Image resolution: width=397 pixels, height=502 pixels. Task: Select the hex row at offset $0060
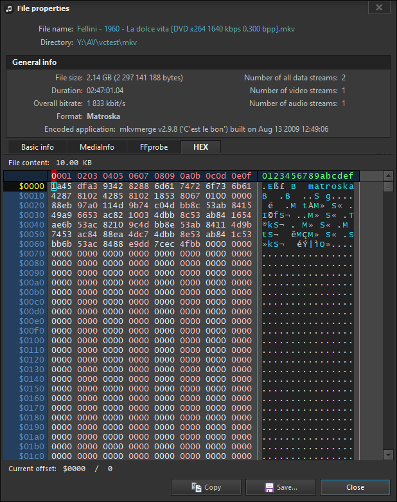pos(152,244)
